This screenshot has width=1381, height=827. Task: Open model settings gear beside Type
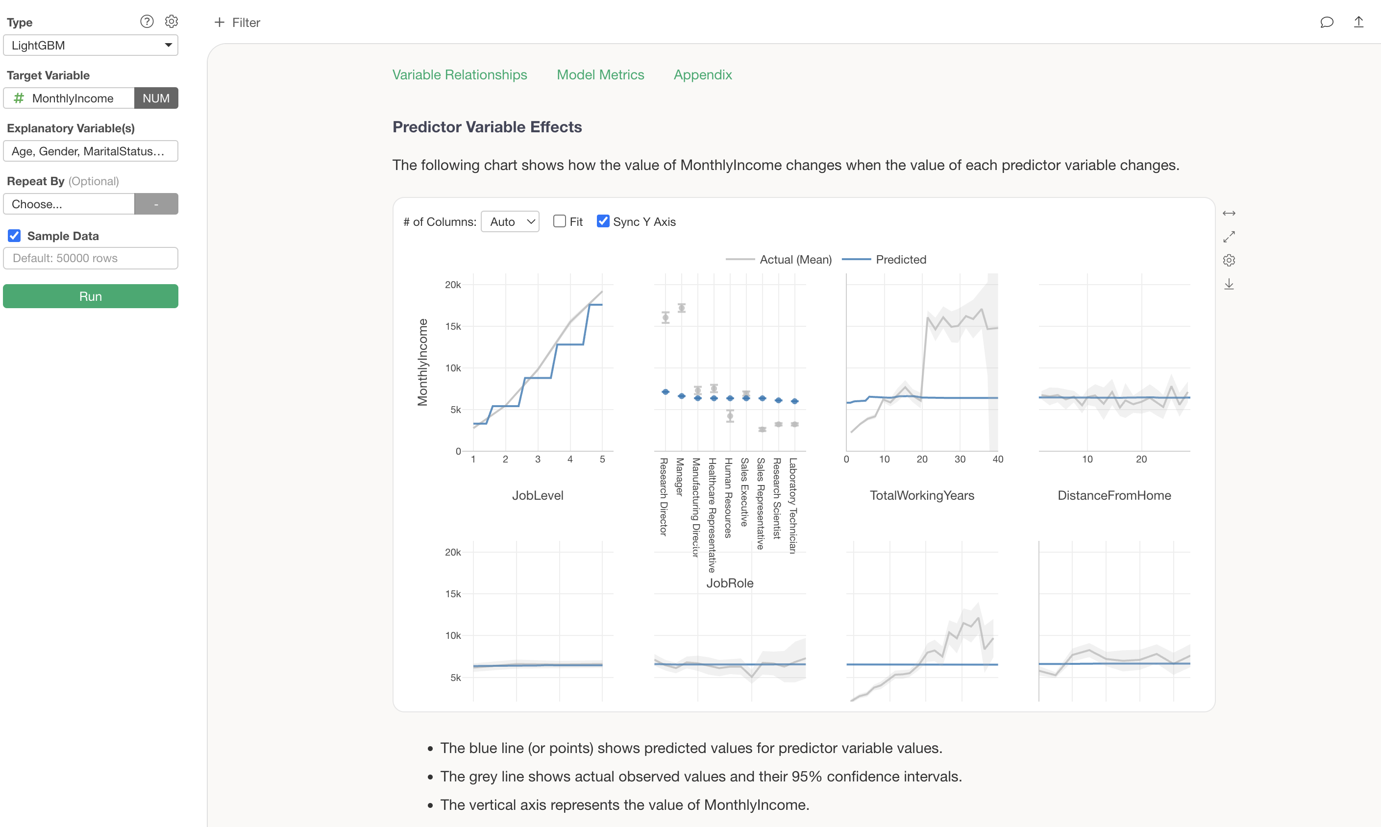click(x=171, y=22)
